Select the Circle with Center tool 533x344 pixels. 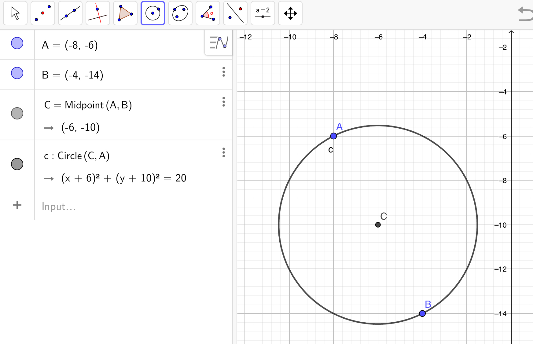153,13
